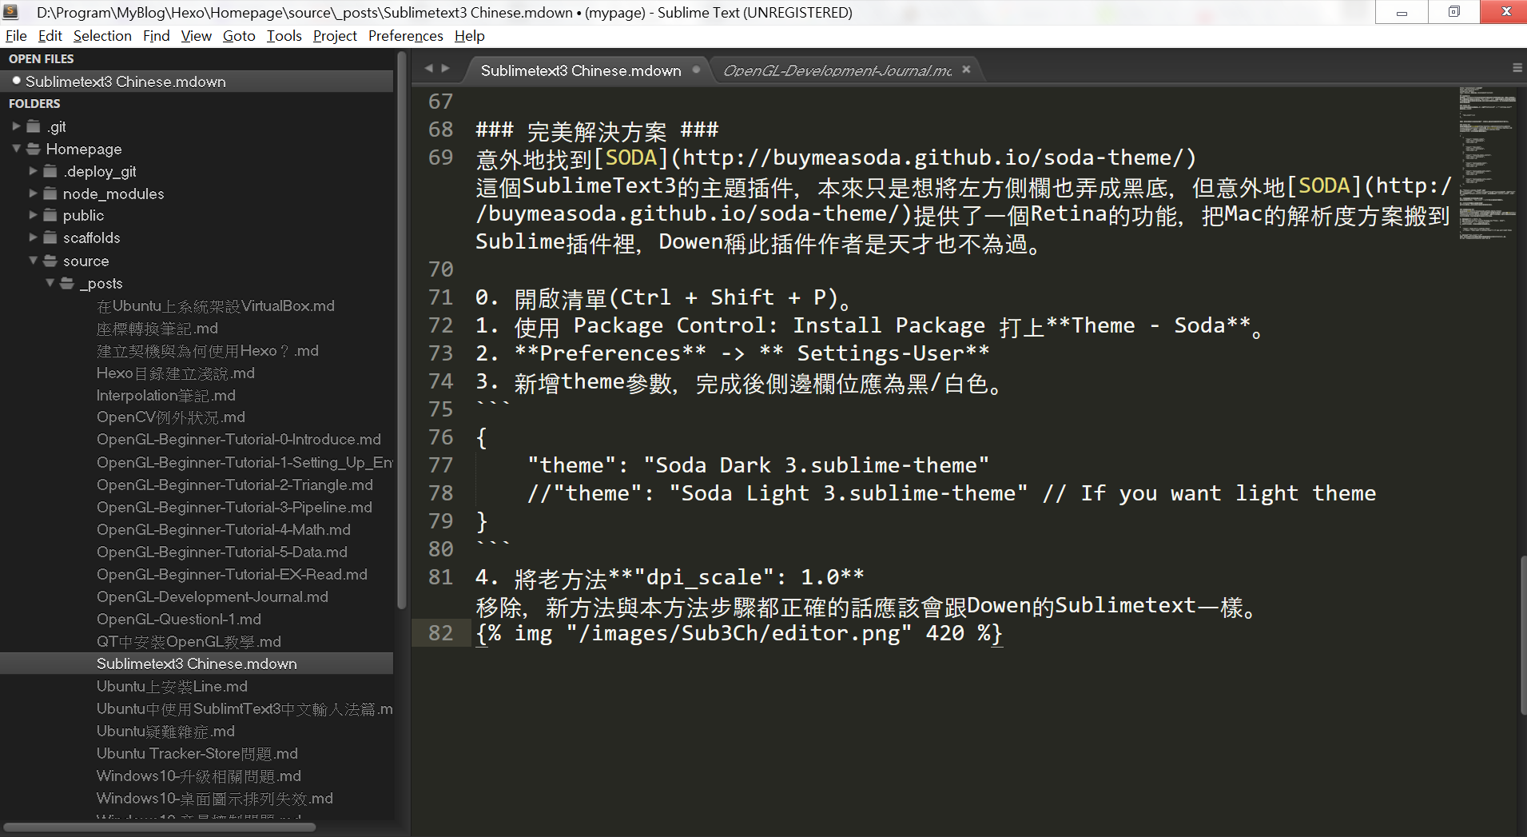Open OpenGL-Beginner-Tutorial-EX-Read.md
The width and height of the screenshot is (1527, 837).
(x=232, y=575)
